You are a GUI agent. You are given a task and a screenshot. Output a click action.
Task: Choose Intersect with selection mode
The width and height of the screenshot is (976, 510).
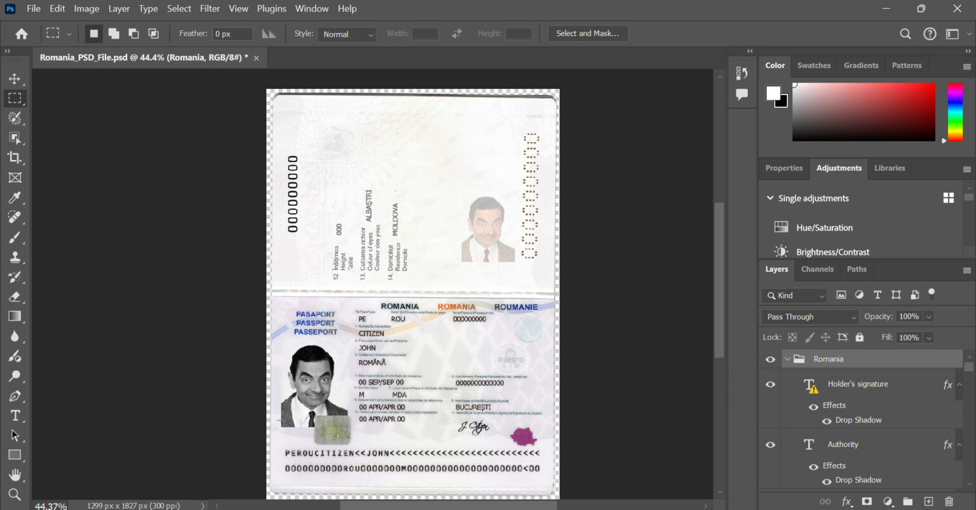pyautogui.click(x=153, y=34)
